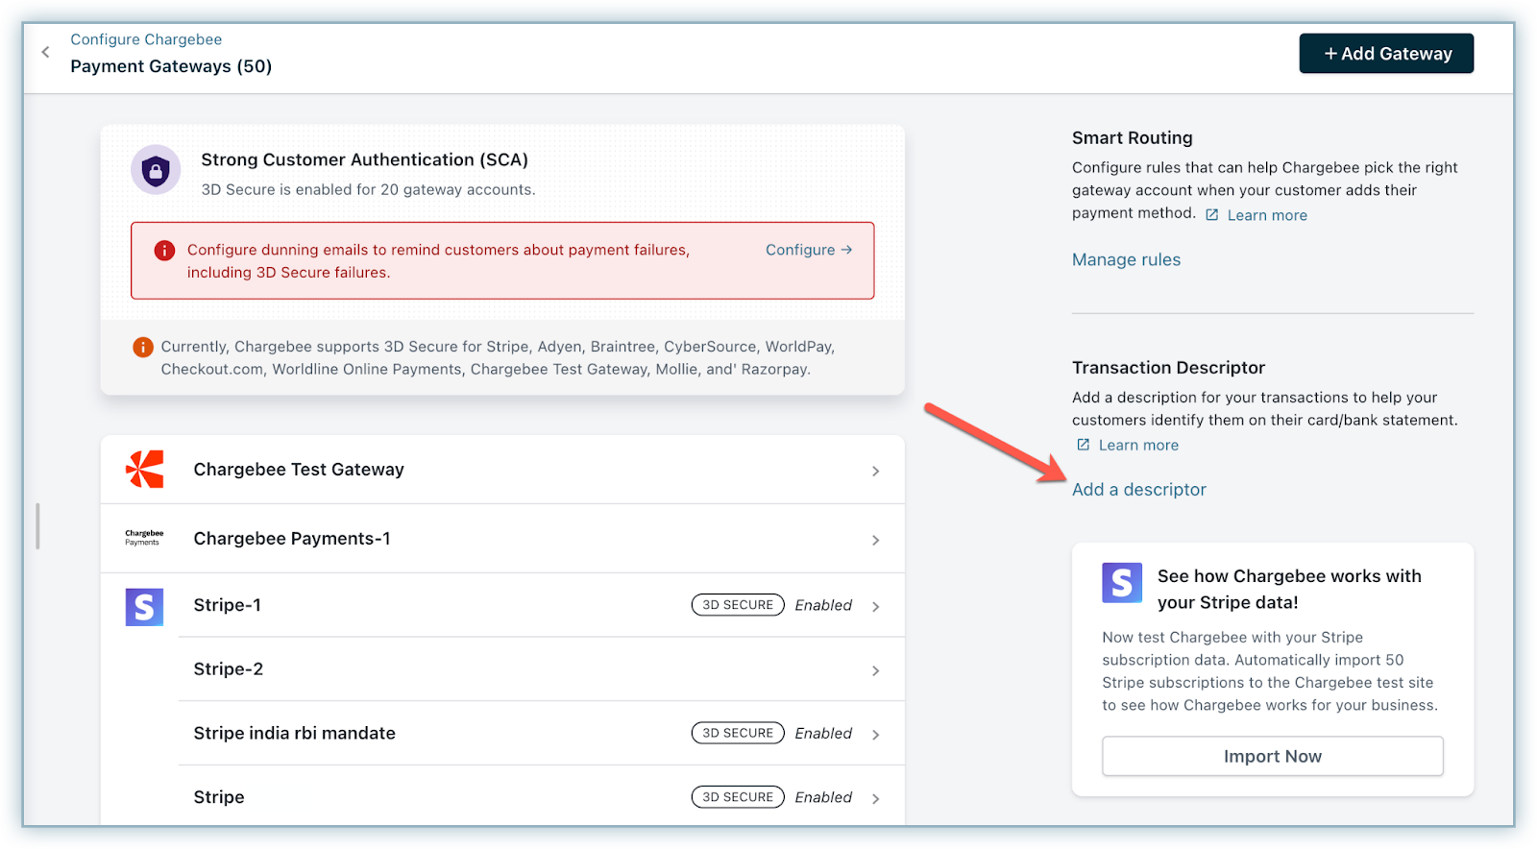Click the orange info icon about 3D Secure support
The width and height of the screenshot is (1537, 849).
pos(143,347)
